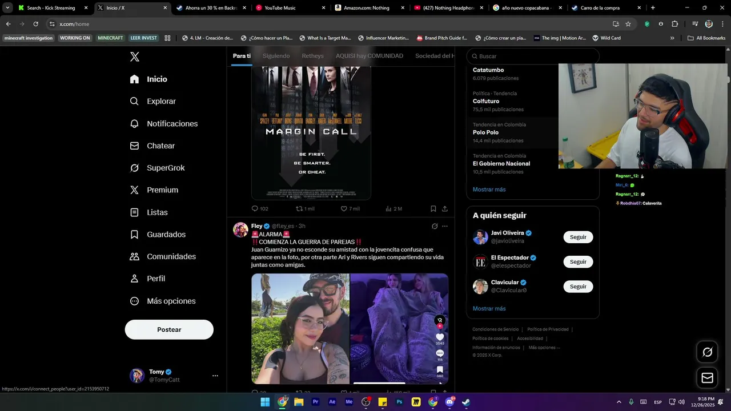The height and width of the screenshot is (411, 731).
Task: Open AQUISI hay COMUNIDAD tab
Action: point(369,56)
